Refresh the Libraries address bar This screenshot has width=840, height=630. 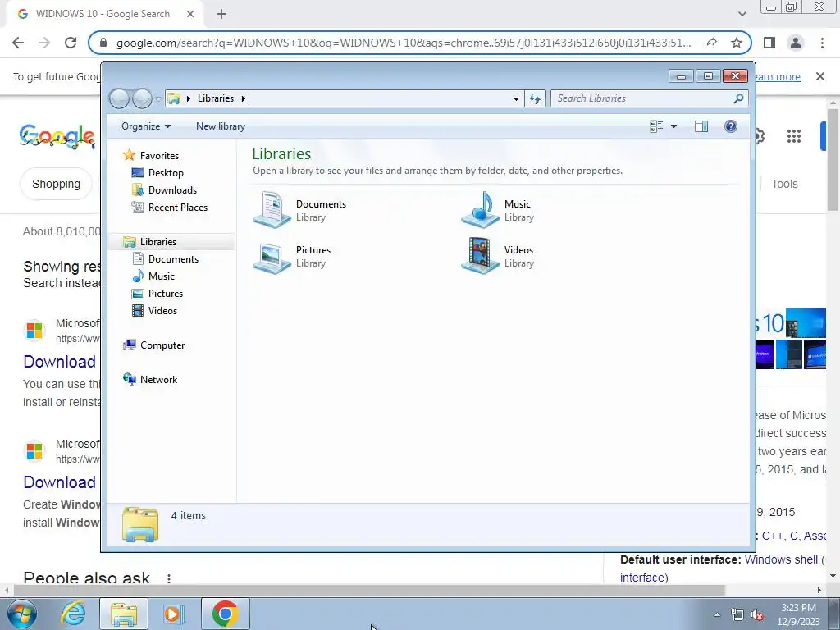pyautogui.click(x=535, y=98)
